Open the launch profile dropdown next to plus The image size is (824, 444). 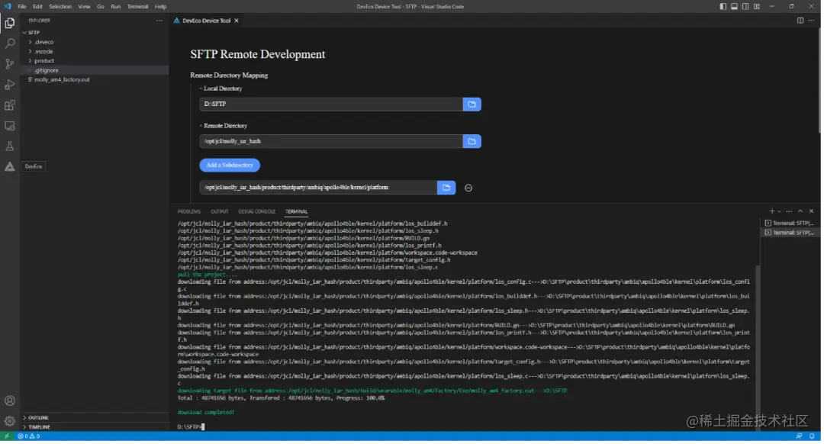pos(781,211)
